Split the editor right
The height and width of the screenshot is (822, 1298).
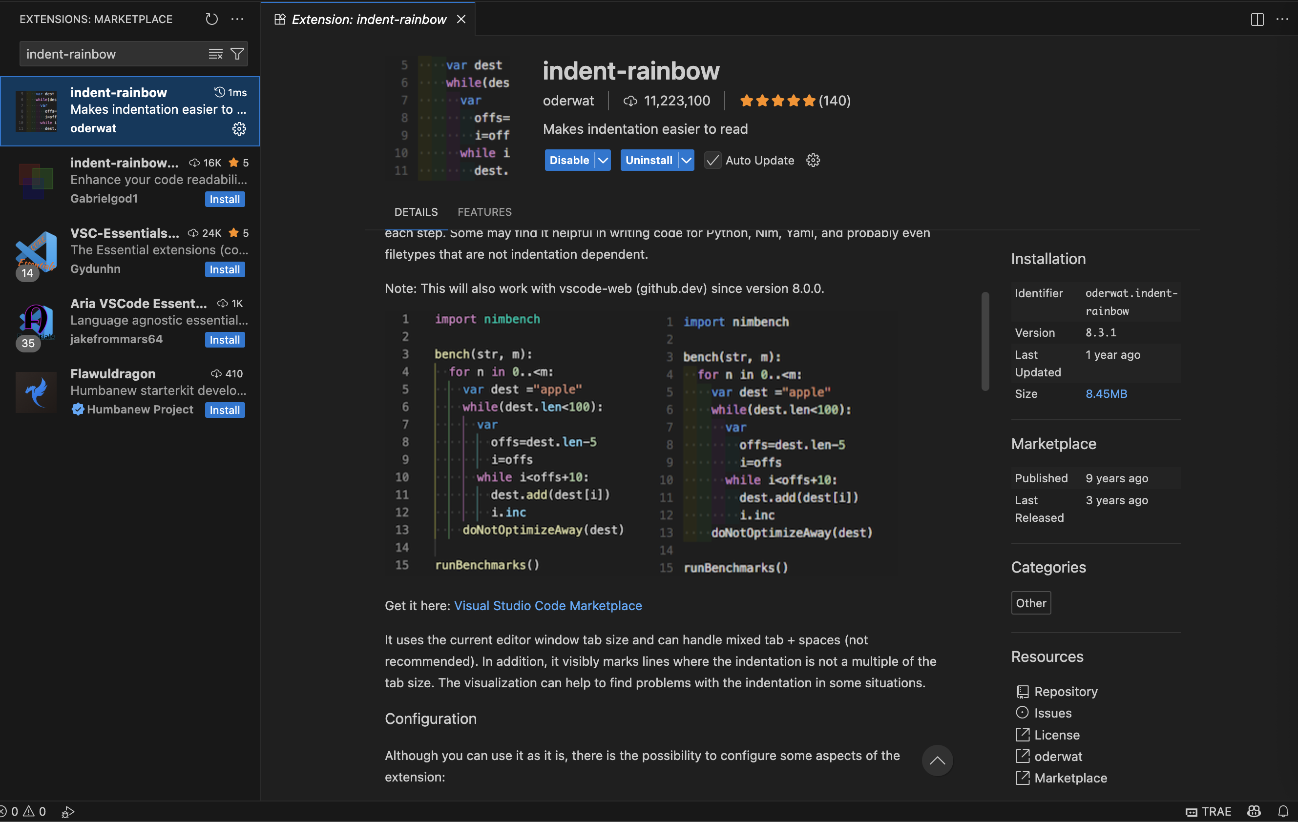[1256, 20]
